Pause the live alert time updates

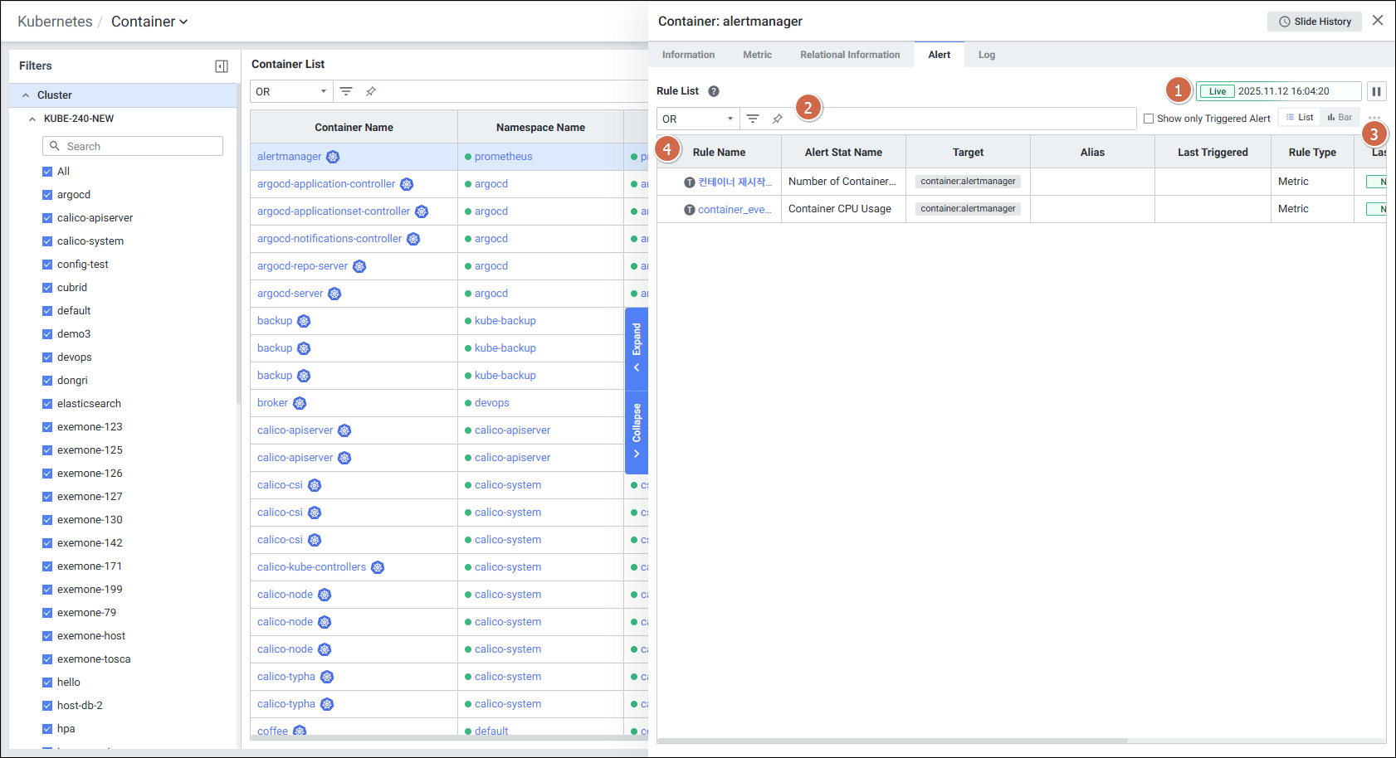1376,91
